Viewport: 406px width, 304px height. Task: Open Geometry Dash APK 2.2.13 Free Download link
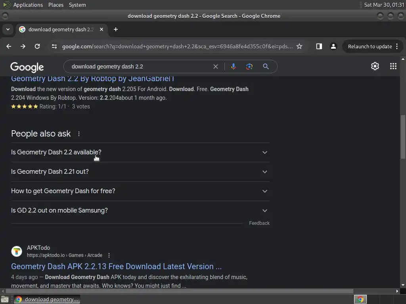[116, 266]
